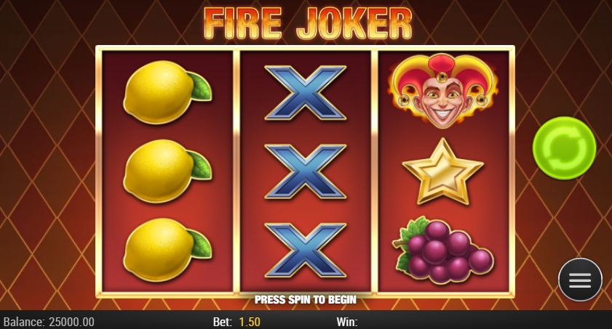This screenshot has height=329, width=612.
Task: Click the green leaf on the top lemon
Action: (x=200, y=87)
